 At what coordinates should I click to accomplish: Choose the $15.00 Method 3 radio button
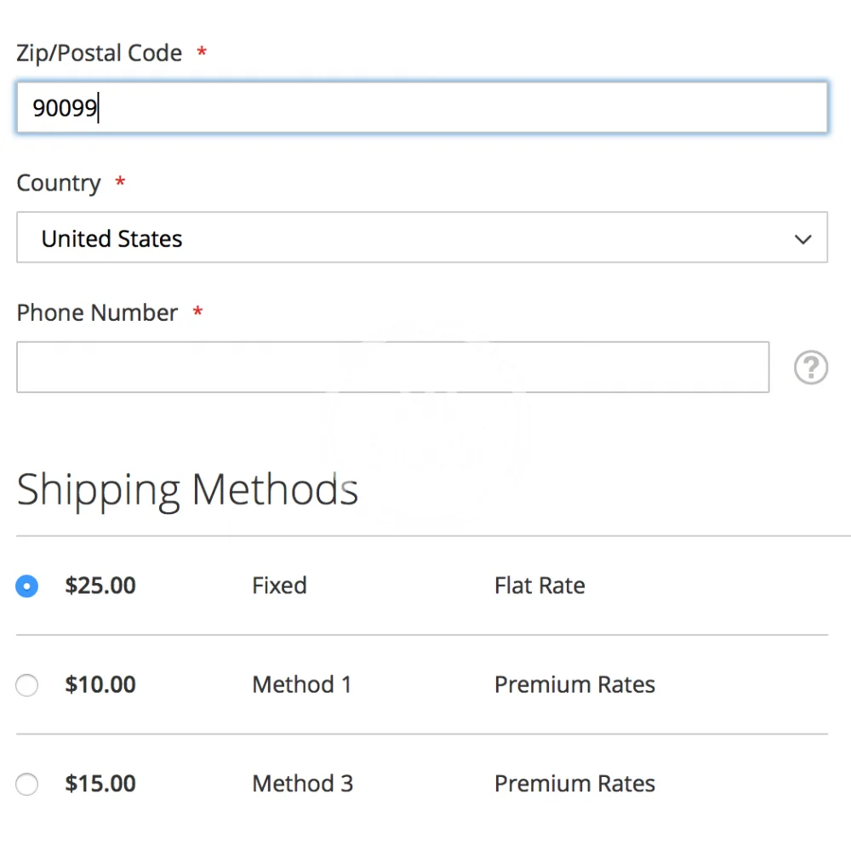tap(27, 784)
